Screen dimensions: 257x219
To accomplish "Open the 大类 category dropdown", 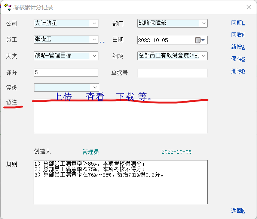I will [94, 56].
